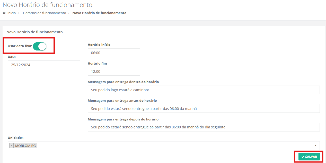Select the Horário fim time field
This screenshot has height=163, width=326.
click(113, 71)
